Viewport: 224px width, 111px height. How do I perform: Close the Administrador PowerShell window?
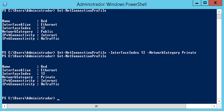click(x=215, y=3)
